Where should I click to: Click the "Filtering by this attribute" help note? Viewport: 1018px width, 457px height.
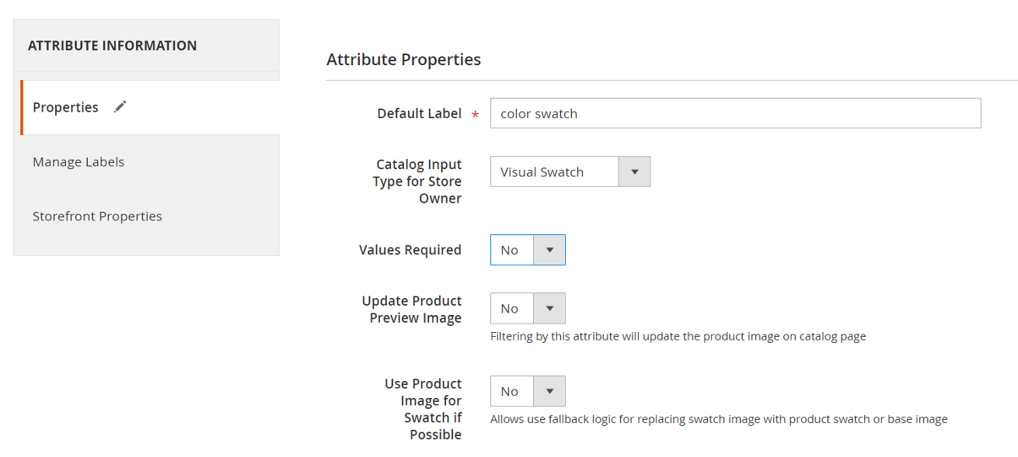pos(678,337)
